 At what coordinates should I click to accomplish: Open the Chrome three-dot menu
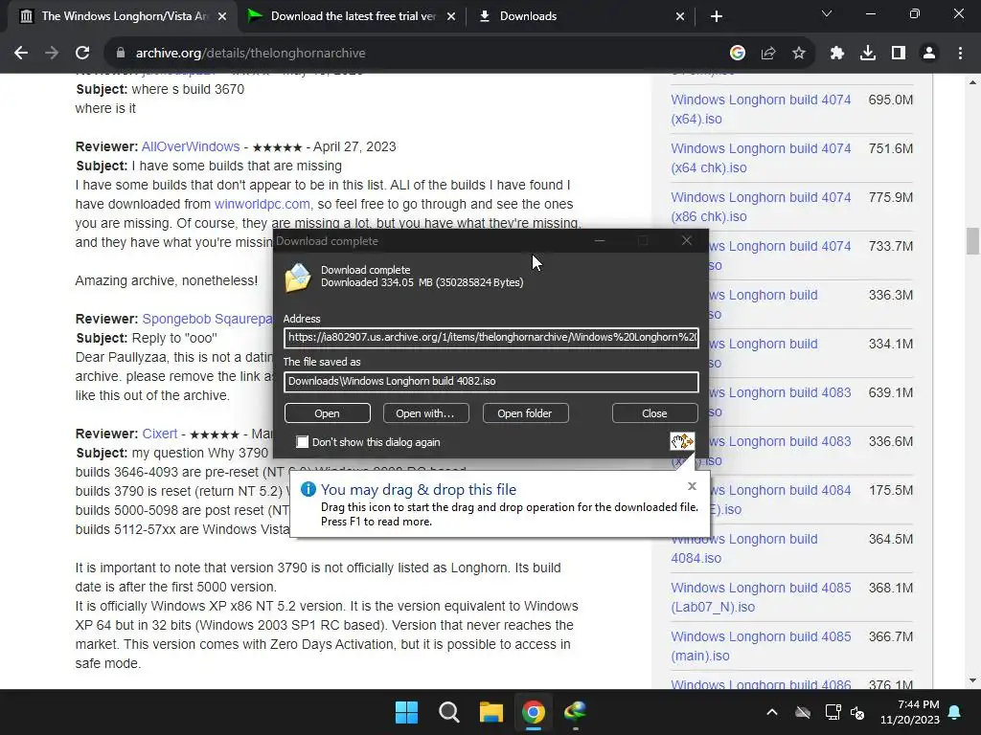(x=960, y=54)
